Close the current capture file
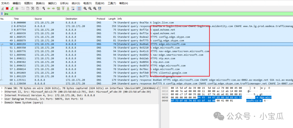Screen dimensions: 293x128 [x=33, y=8]
